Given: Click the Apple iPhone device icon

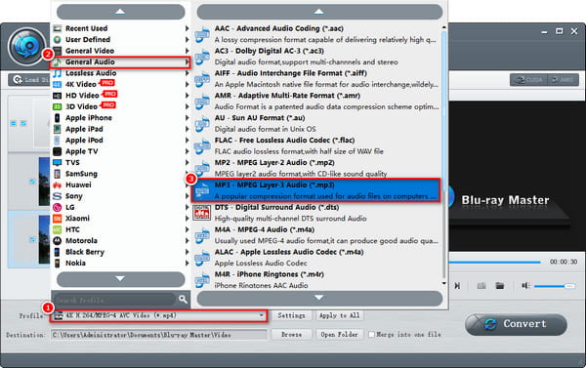Looking at the screenshot, I should click(x=58, y=118).
